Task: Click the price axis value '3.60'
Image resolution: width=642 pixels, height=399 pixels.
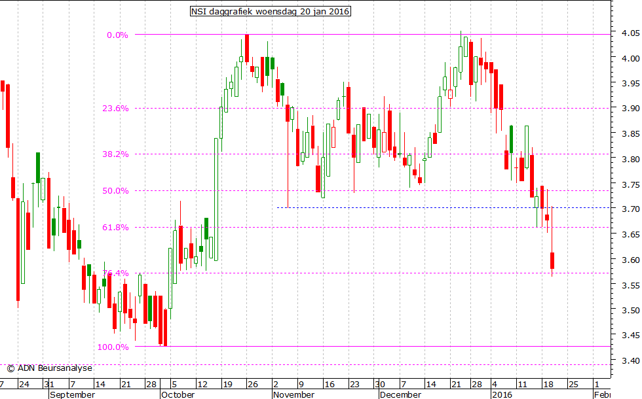Action: coord(630,260)
